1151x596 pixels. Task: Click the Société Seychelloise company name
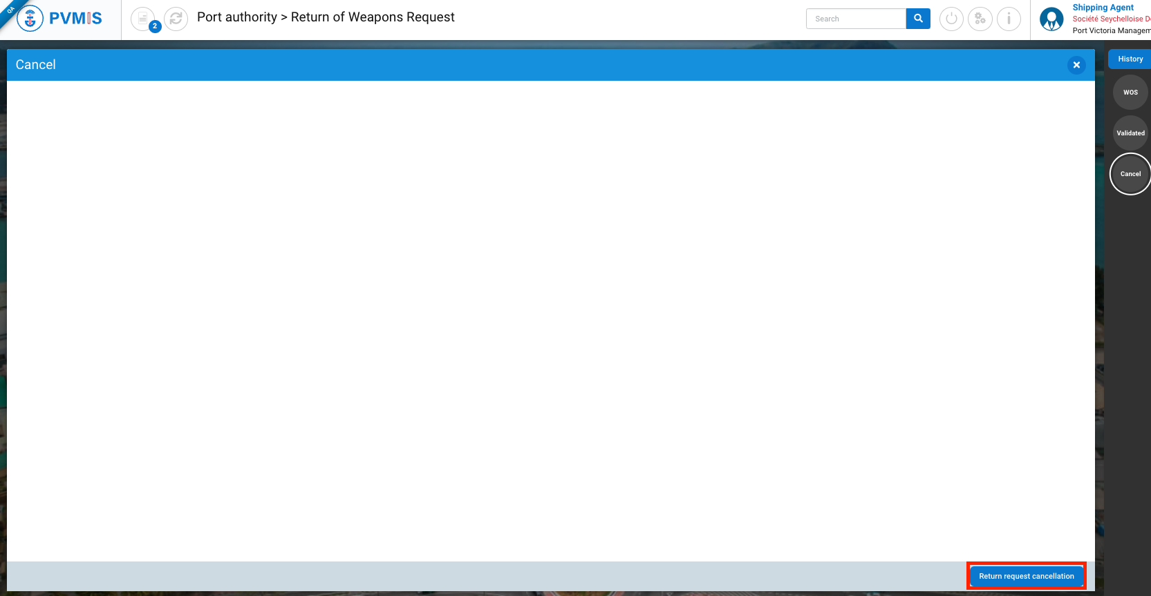[1110, 19]
